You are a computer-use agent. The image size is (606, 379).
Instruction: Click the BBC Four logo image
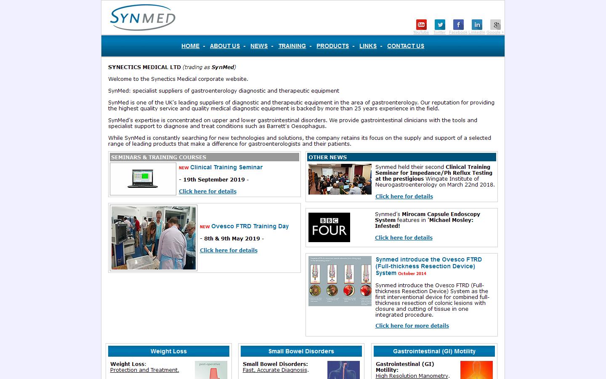pos(329,227)
